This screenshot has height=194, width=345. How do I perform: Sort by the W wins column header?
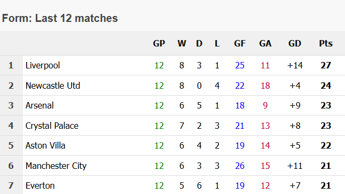(182, 43)
